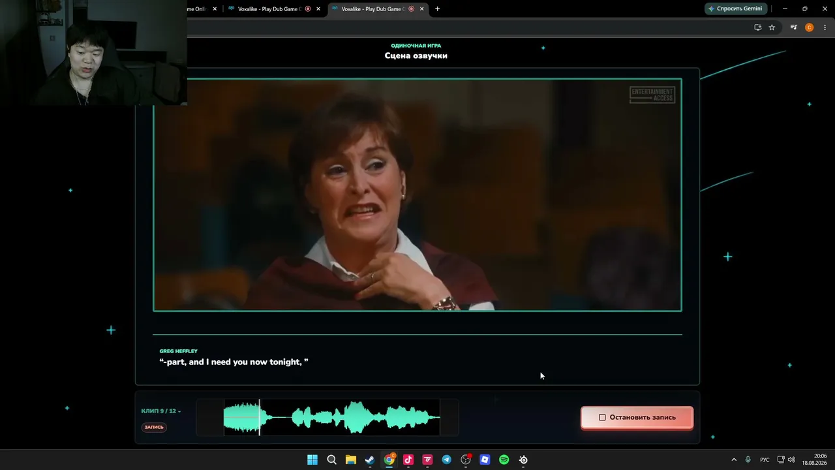Close the active Voxalike tab
Viewport: 835px width, 470px height.
(x=421, y=9)
